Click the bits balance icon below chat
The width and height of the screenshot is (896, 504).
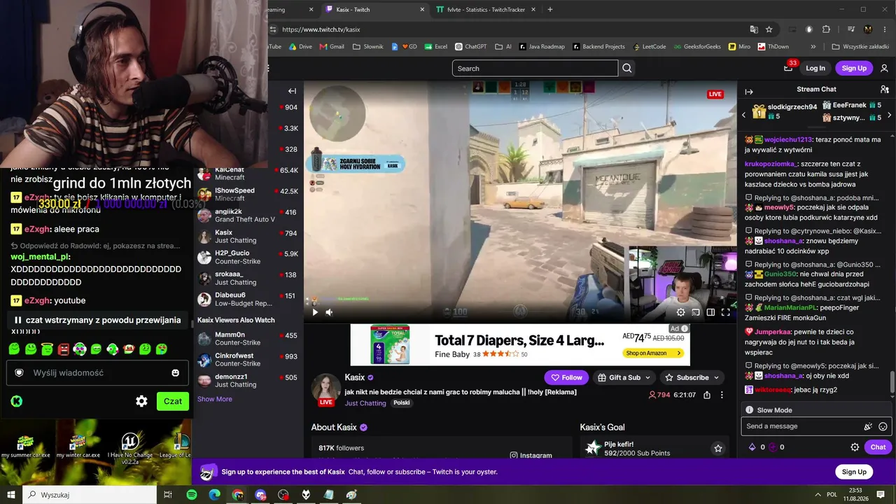(752, 447)
